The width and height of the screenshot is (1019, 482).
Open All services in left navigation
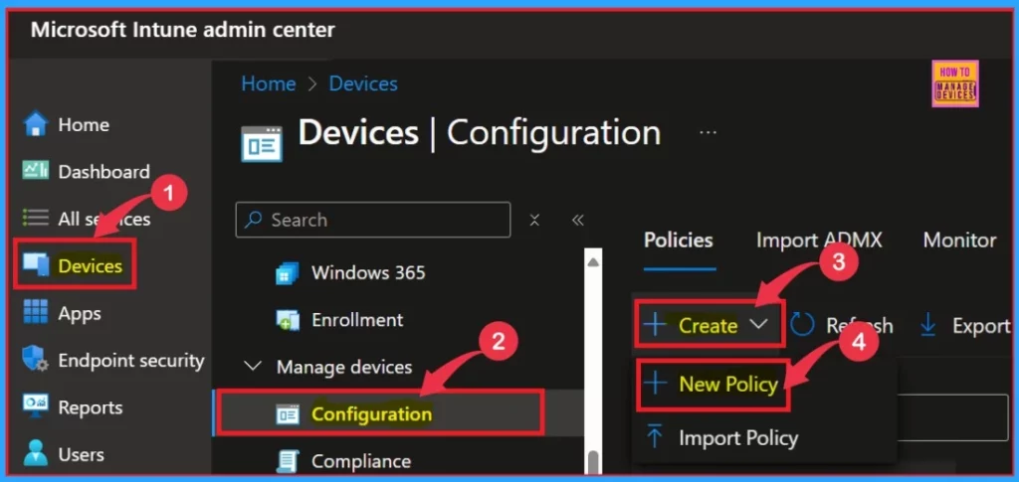(103, 220)
